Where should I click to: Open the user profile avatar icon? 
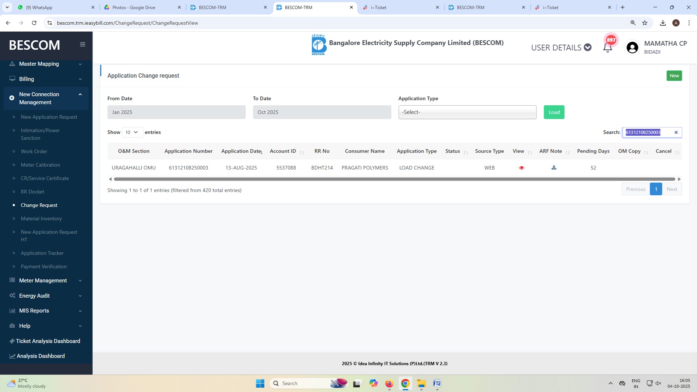[632, 48]
